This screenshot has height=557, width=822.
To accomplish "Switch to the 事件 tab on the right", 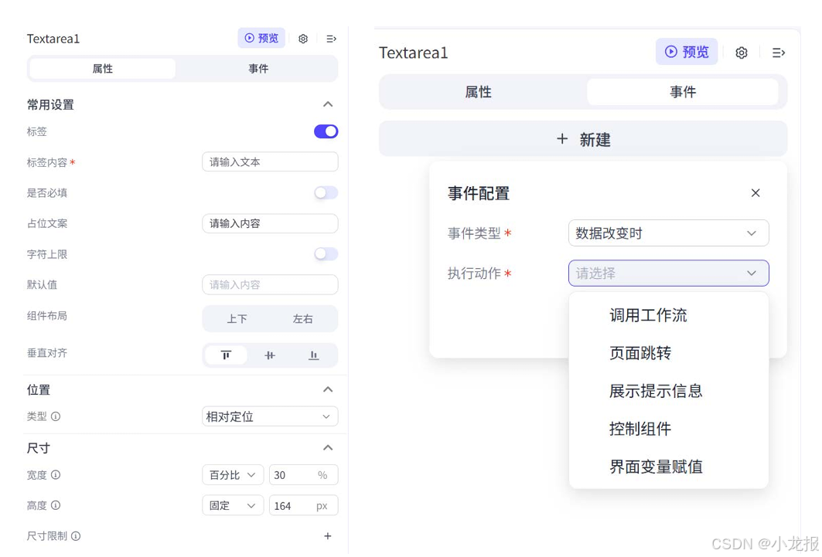I will click(x=682, y=91).
